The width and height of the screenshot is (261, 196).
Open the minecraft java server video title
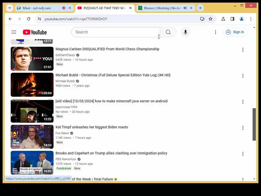point(112,101)
